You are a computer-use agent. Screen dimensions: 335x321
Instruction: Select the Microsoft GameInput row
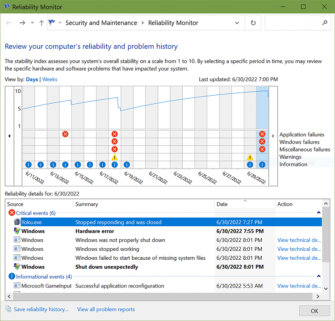(167, 286)
